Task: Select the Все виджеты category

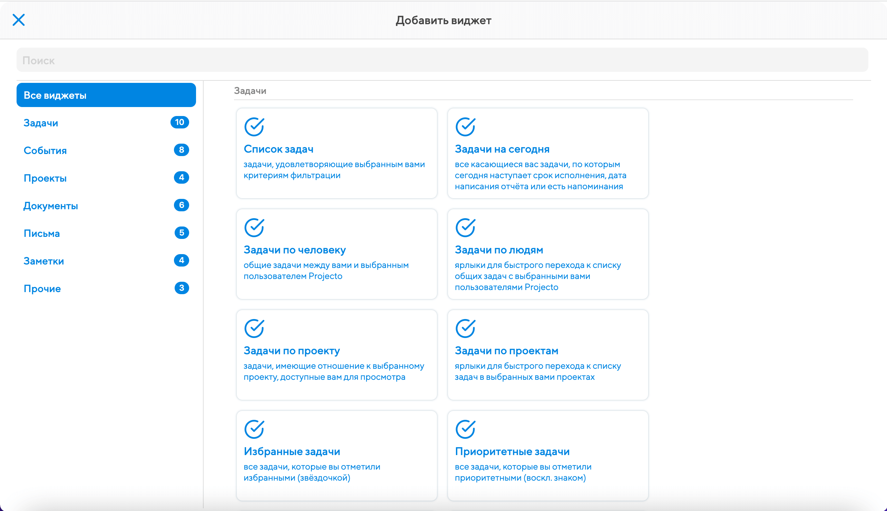Action: point(106,95)
